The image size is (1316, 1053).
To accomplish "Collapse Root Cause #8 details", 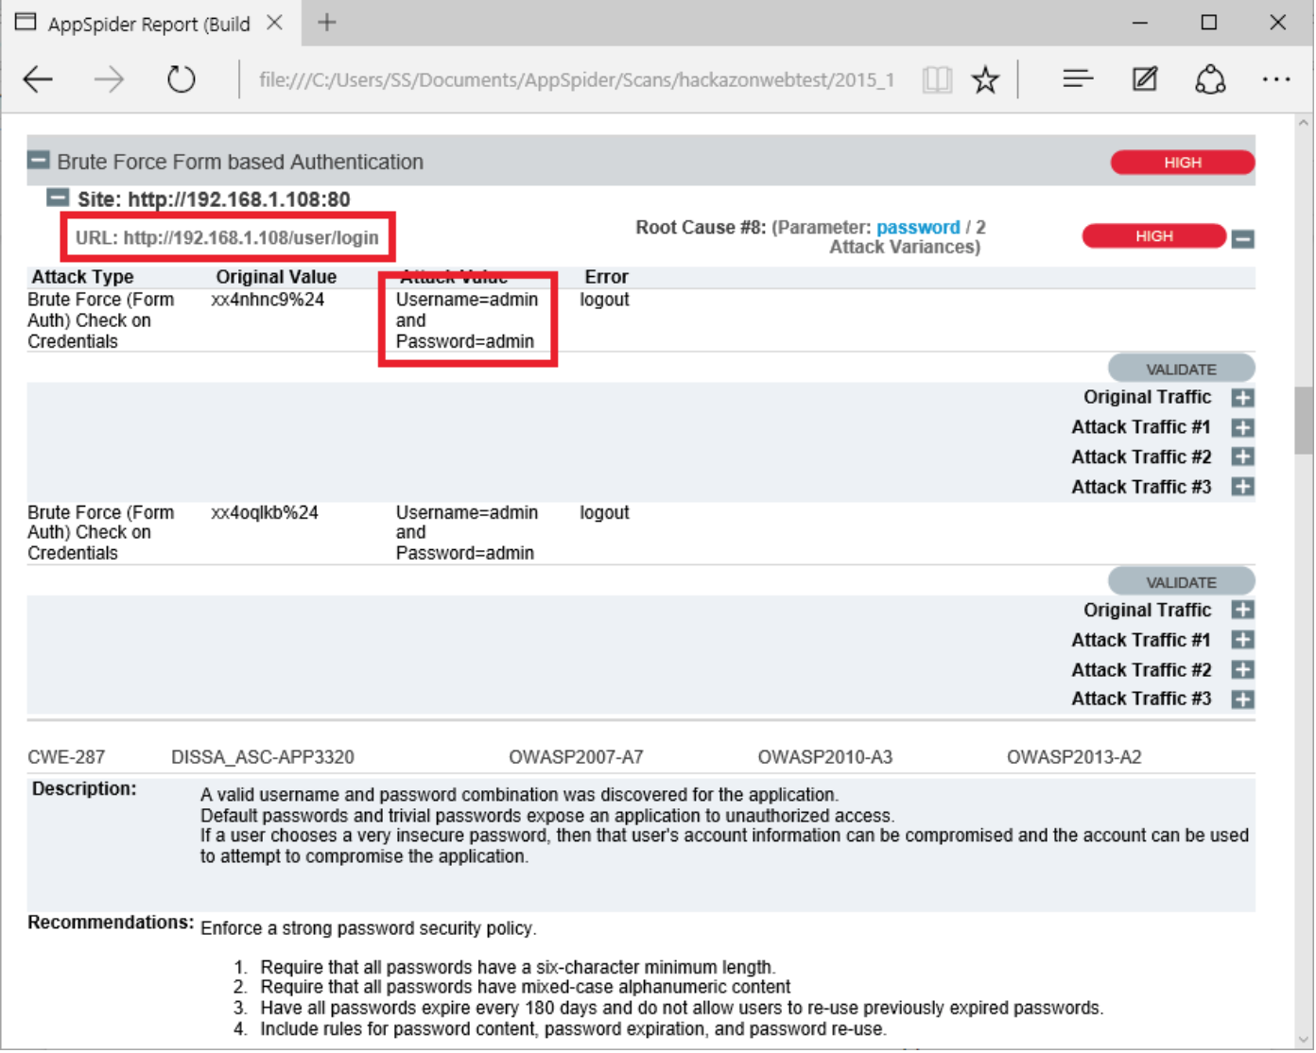I will click(x=1243, y=239).
